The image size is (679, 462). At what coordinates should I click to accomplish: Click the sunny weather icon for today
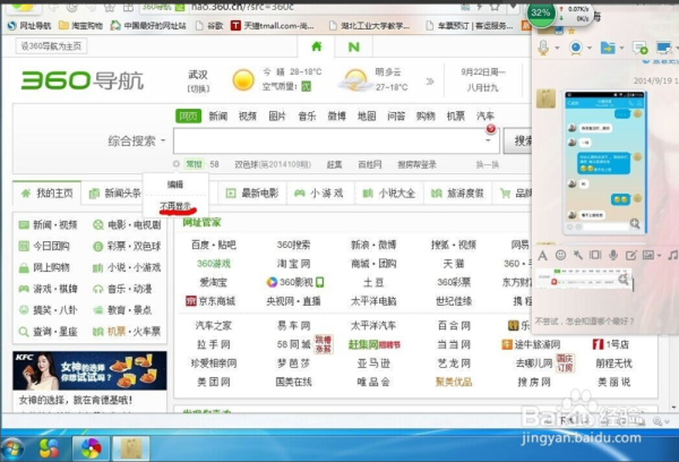(243, 80)
